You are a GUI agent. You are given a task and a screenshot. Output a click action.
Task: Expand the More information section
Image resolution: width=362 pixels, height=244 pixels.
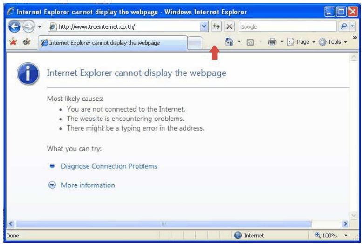pos(52,185)
